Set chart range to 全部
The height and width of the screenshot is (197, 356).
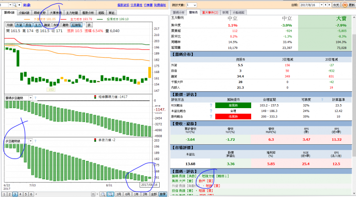click(x=154, y=194)
